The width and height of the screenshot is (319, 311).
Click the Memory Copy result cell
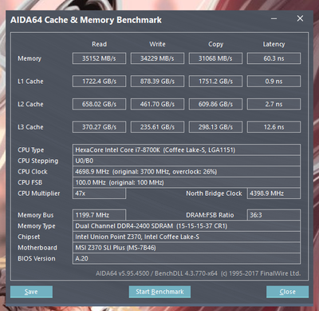[x=215, y=58]
